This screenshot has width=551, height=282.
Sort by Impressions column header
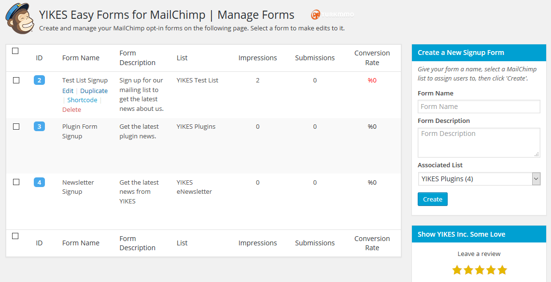[x=257, y=58]
